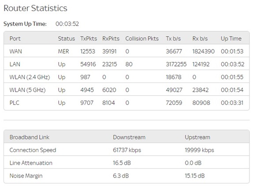Click the TxPkts column header
The height and width of the screenshot is (186, 253).
click(89, 38)
